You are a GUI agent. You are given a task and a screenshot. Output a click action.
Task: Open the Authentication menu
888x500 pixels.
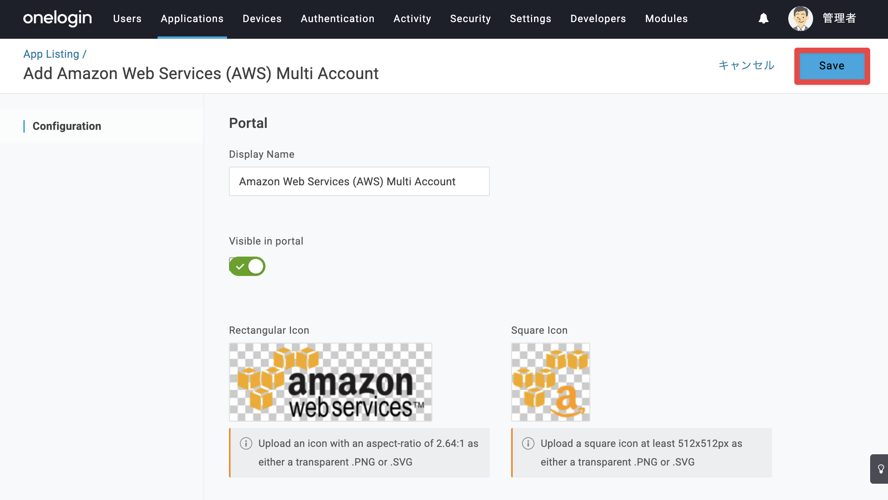point(338,19)
